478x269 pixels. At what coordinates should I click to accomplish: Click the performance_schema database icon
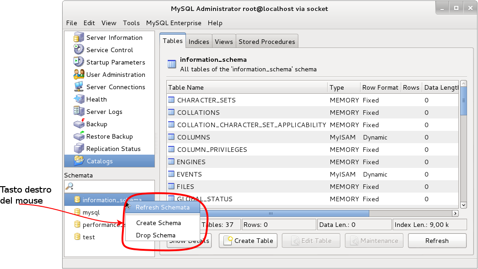tap(77, 225)
